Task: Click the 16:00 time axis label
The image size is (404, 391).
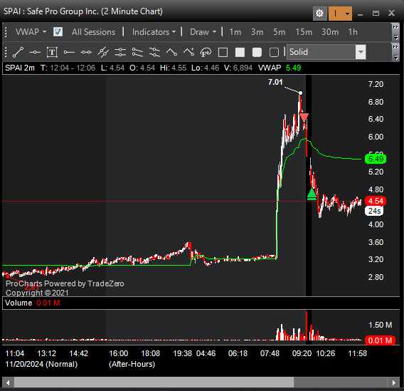Action: coord(119,353)
